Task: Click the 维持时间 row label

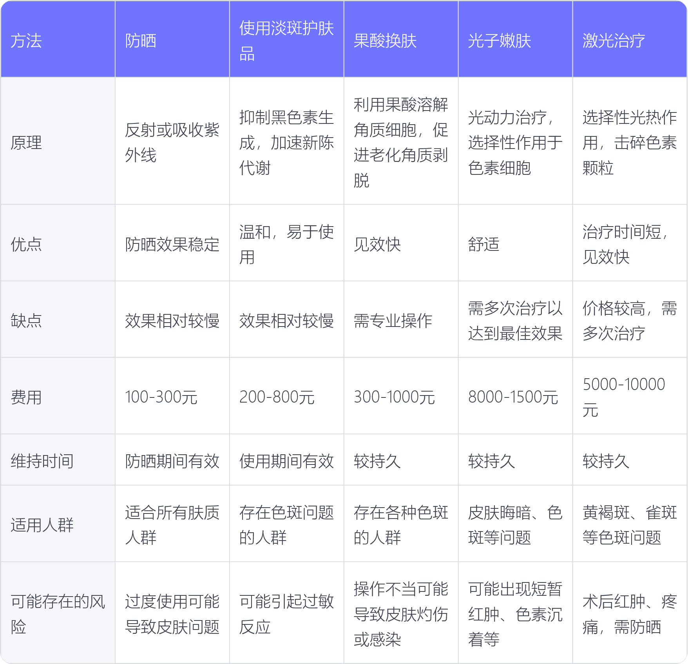Action: (x=42, y=461)
